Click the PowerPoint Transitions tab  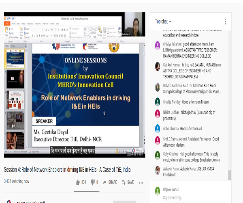[30, 24]
